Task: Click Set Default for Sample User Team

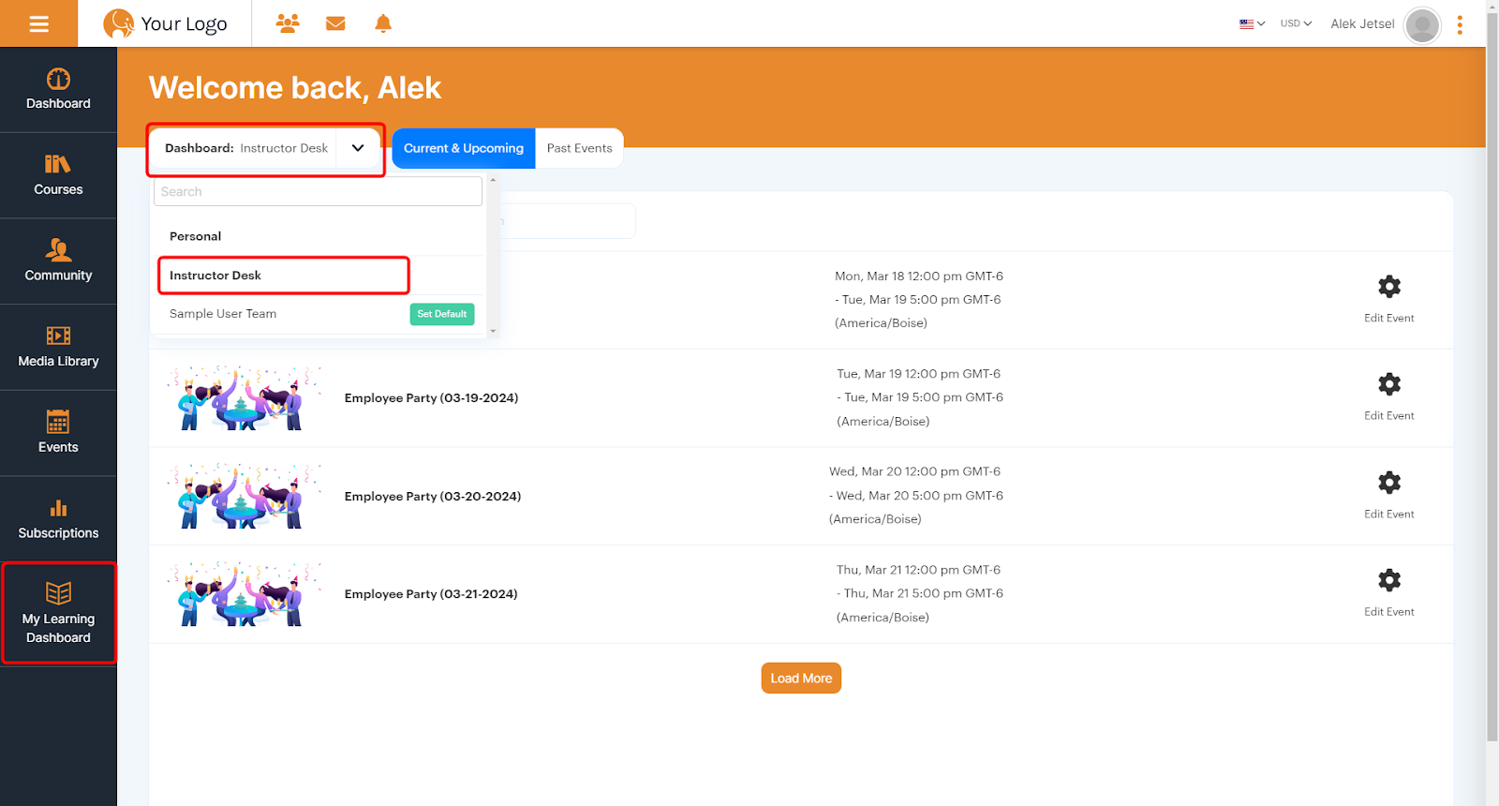Action: [x=442, y=314]
